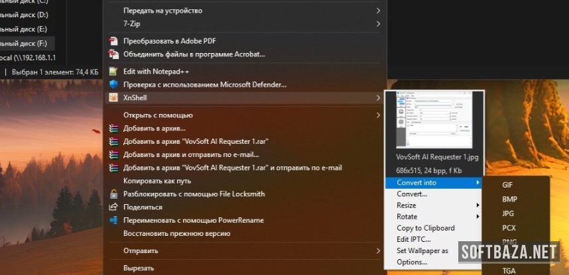Click the share icon beside "Поделиться"

point(113,207)
